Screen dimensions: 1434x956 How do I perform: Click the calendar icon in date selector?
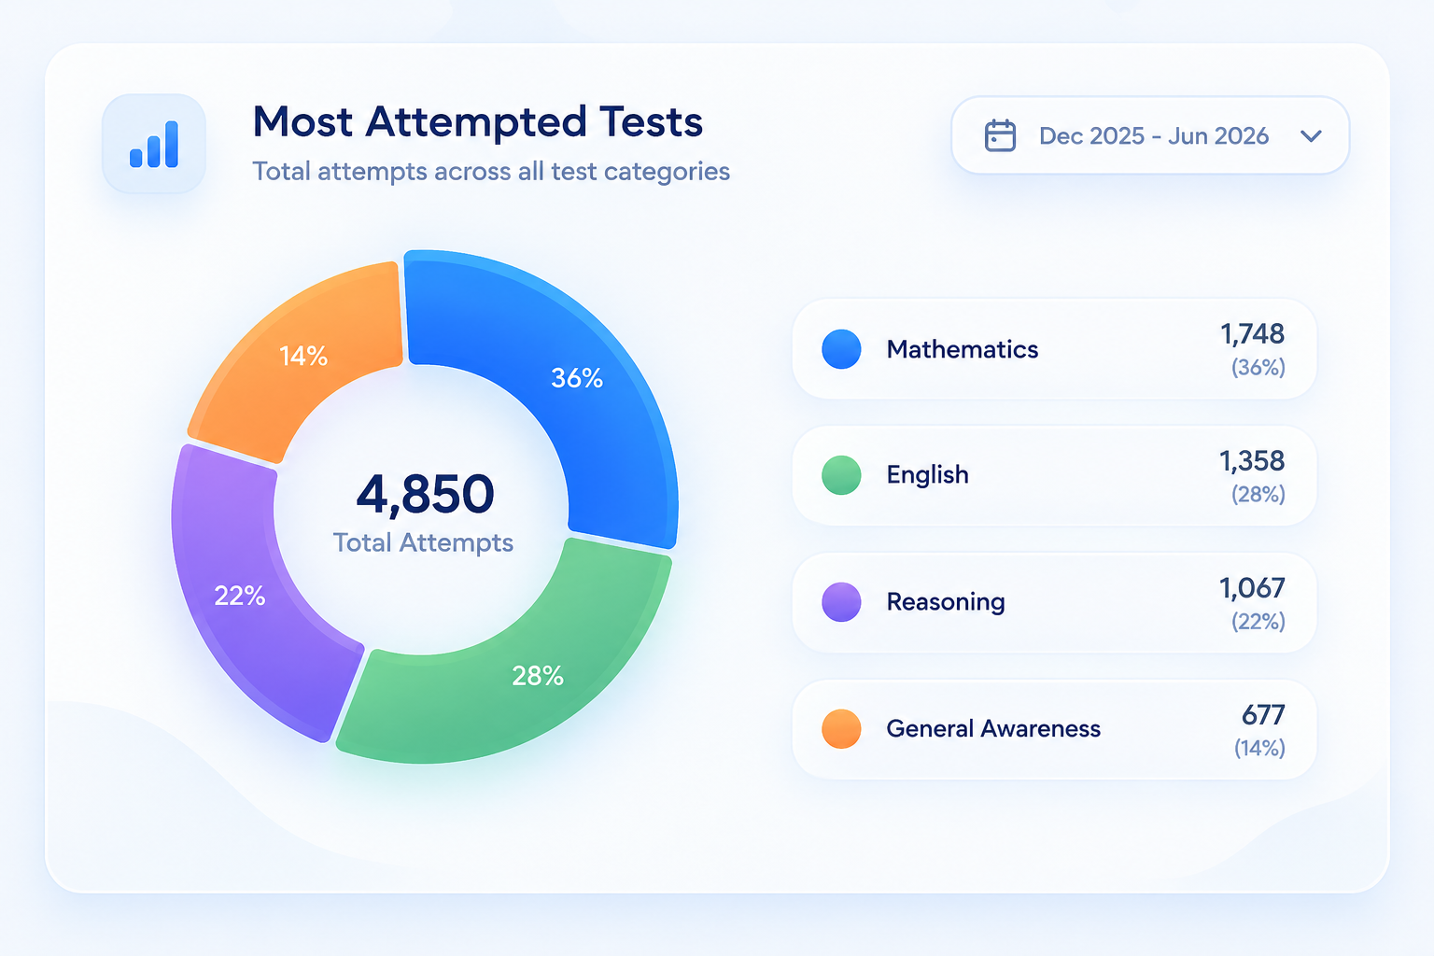(x=1000, y=135)
